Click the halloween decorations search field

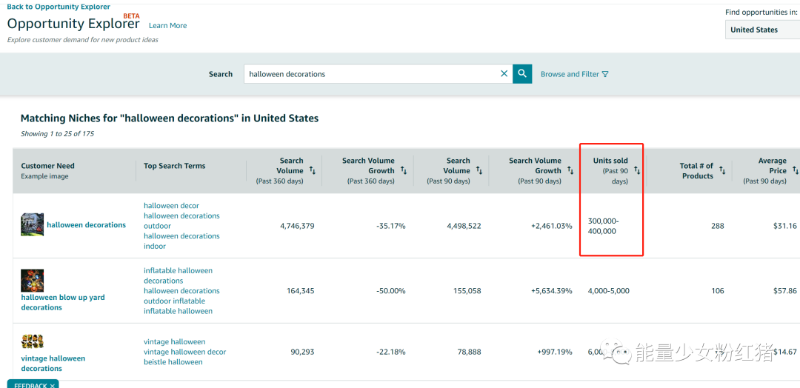click(370, 74)
